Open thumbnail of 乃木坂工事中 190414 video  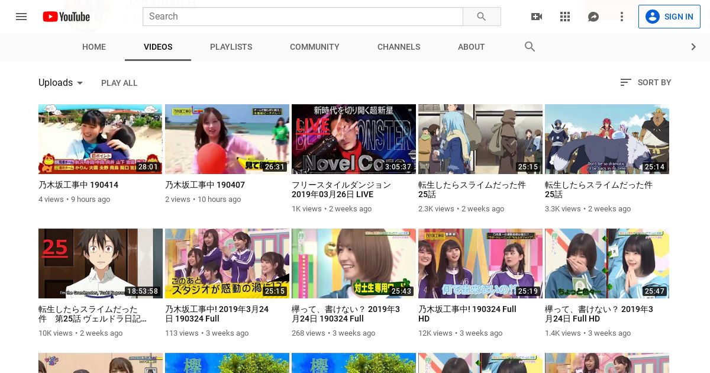(x=100, y=139)
